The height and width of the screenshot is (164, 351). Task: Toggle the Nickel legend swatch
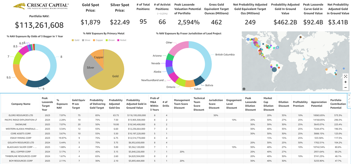tap(118, 40)
